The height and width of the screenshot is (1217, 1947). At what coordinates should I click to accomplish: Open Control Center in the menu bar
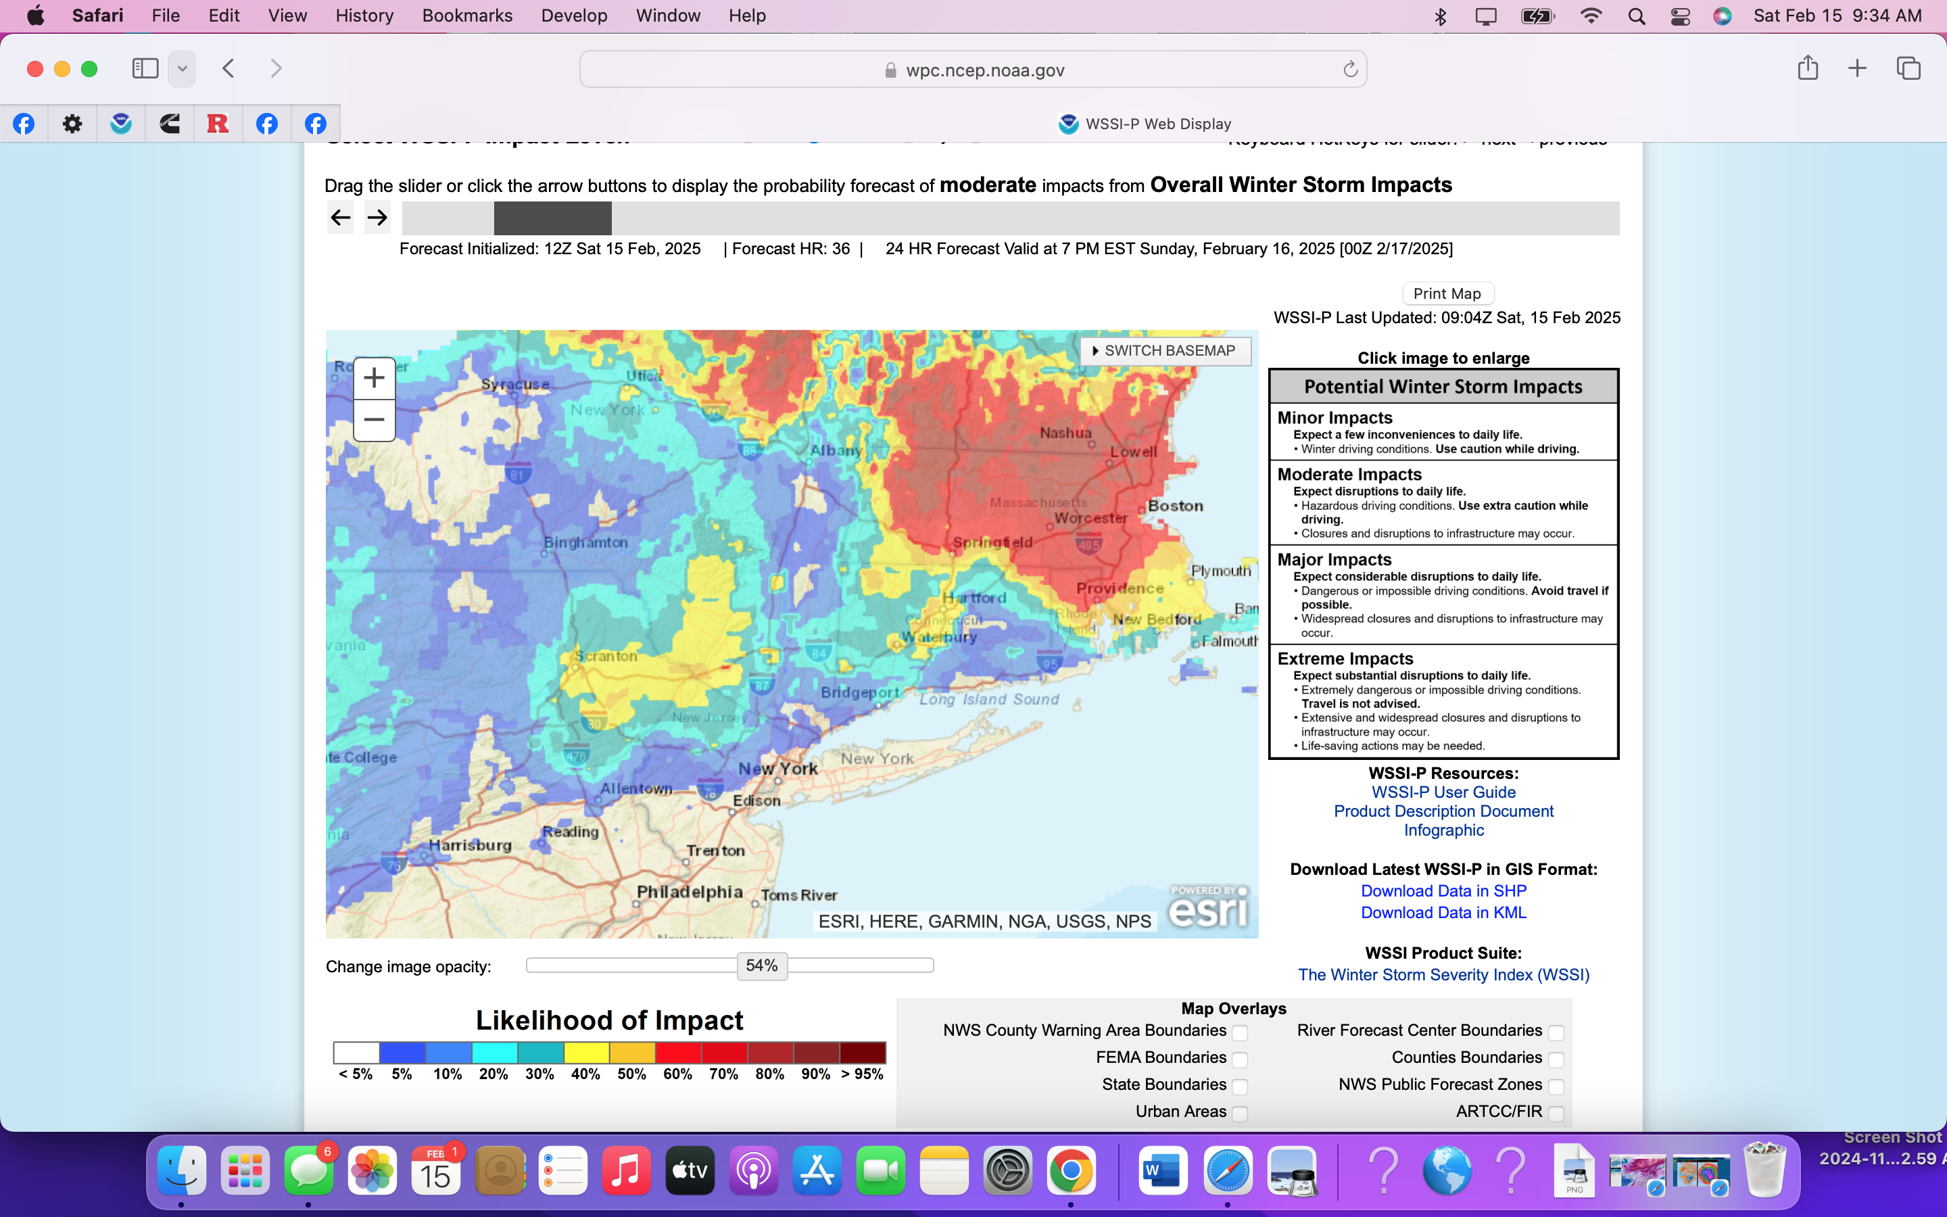pyautogui.click(x=1680, y=16)
